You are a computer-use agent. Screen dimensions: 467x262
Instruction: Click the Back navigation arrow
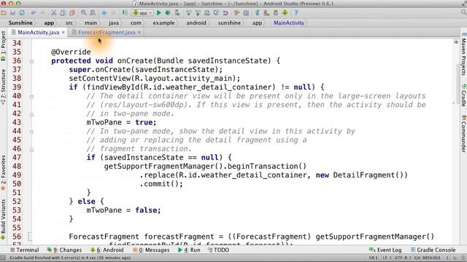tap(104, 13)
